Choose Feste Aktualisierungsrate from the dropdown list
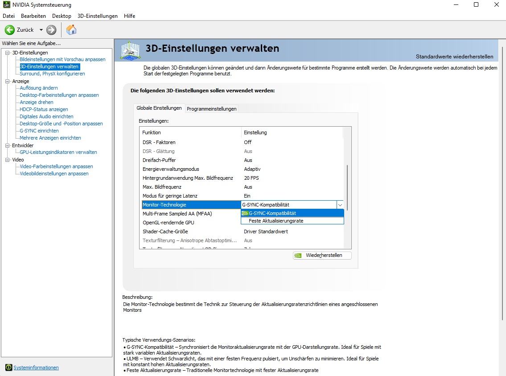The width and height of the screenshot is (506, 376). pyautogui.click(x=292, y=221)
